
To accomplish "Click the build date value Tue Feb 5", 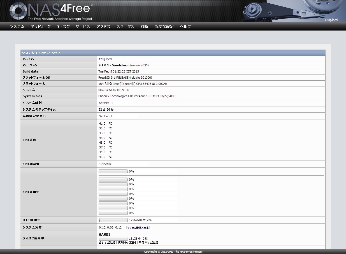I will tap(119, 71).
